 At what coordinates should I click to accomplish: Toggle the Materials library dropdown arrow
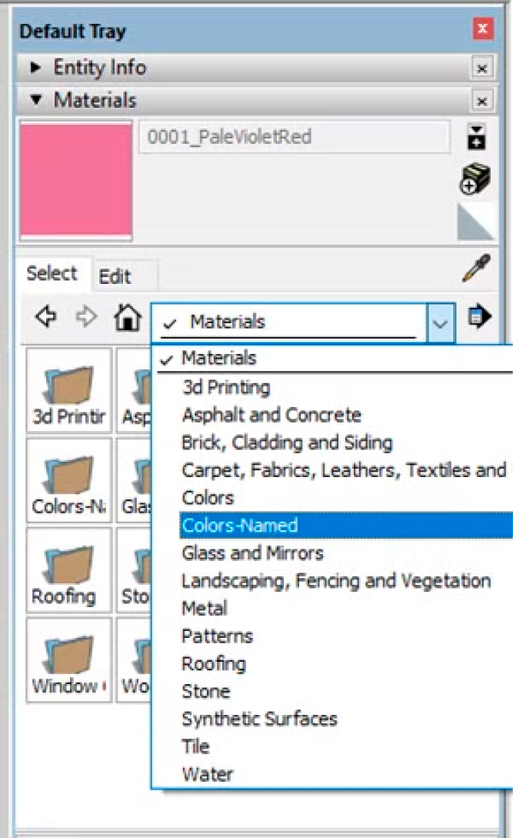(441, 322)
